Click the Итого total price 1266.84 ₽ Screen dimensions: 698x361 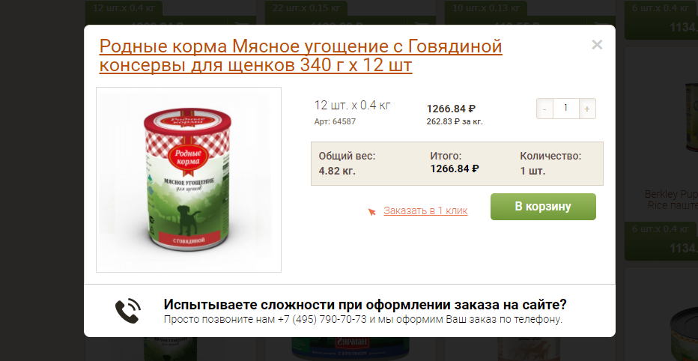[x=455, y=169]
